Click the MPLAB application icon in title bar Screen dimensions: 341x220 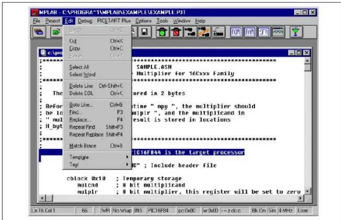(x=34, y=13)
